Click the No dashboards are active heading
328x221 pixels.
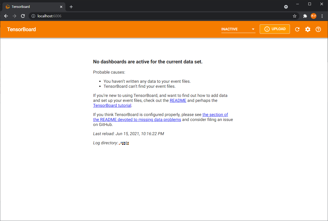pyautogui.click(x=148, y=62)
